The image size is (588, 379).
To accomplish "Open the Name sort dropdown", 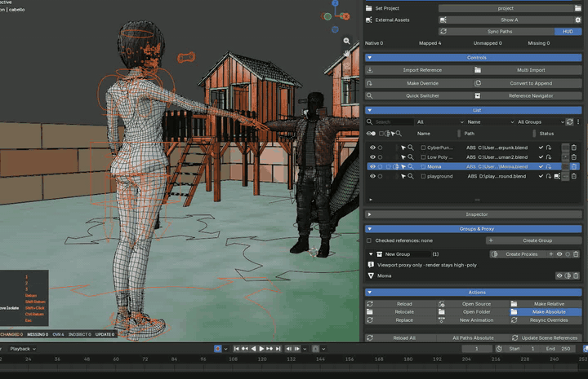I will (490, 122).
